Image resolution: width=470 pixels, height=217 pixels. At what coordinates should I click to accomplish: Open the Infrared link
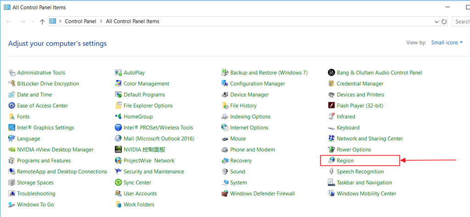click(346, 117)
